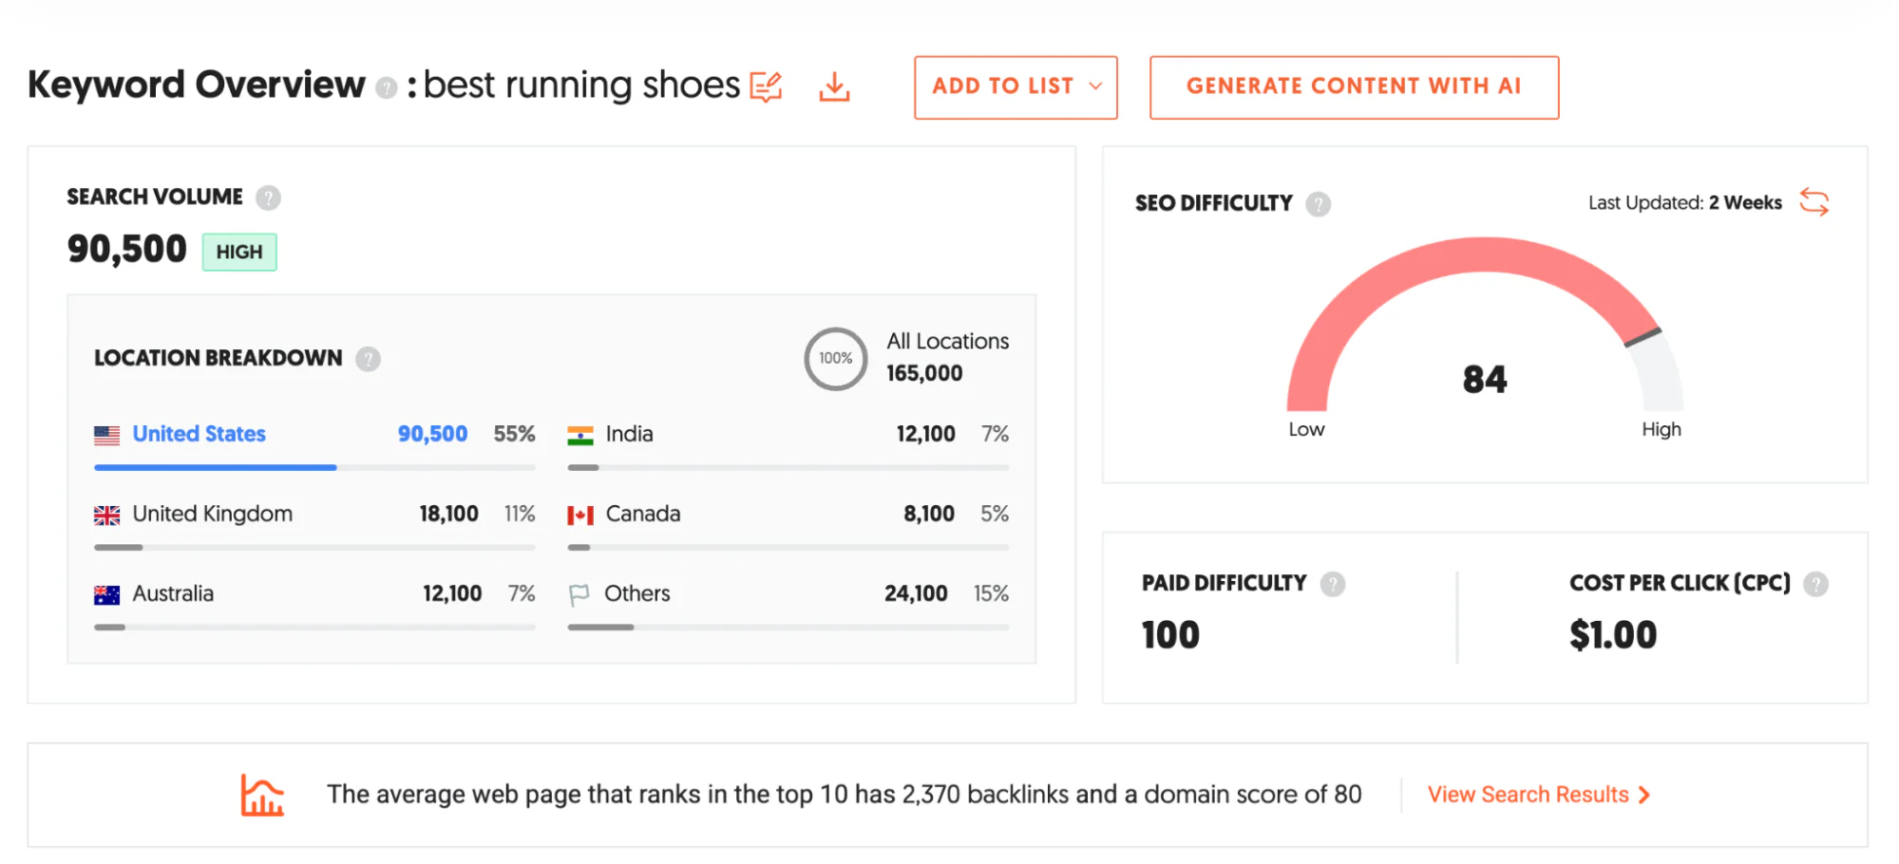This screenshot has height=864, width=1899.
Task: Open the Search Volume help tooltip
Action: 269,197
